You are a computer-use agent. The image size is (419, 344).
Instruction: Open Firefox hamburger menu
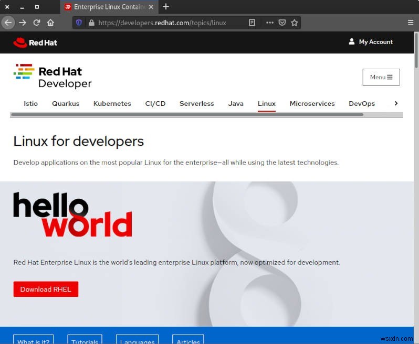pos(411,23)
